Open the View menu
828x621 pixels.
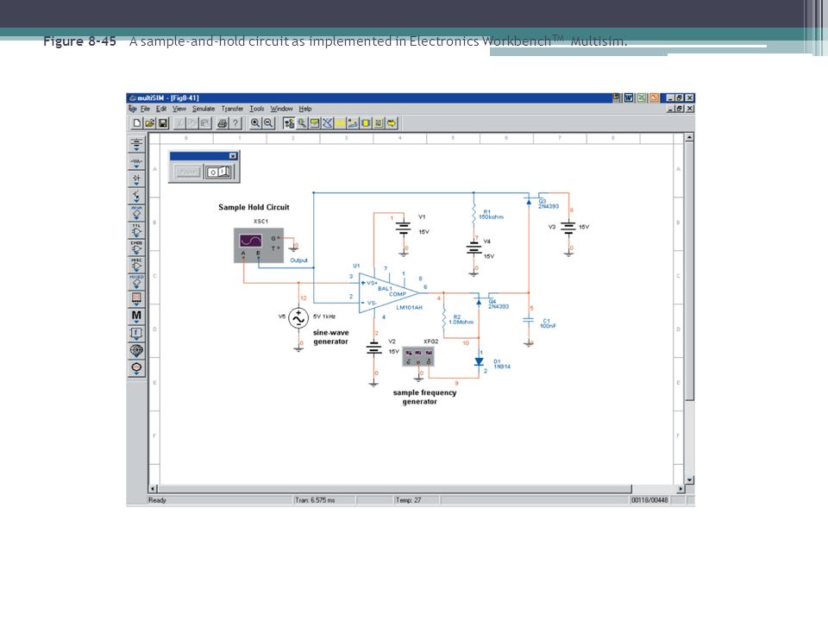179,109
